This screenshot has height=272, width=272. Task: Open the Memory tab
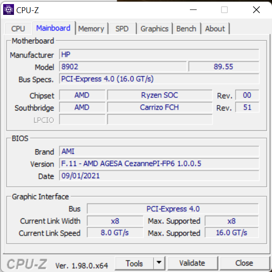pyautogui.click(x=91, y=28)
